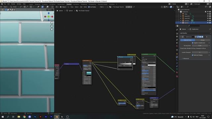Hide the Camera object in outliner
212x119 pixels.
click(208, 20)
